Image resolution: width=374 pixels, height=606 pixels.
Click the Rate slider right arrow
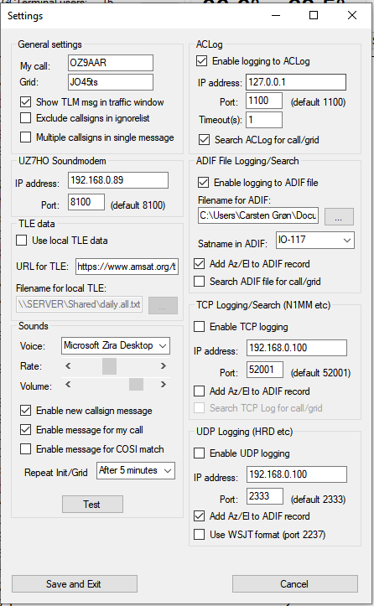coord(164,365)
